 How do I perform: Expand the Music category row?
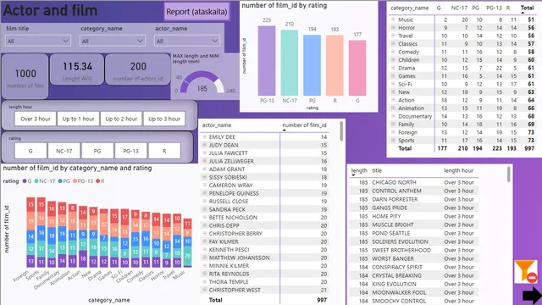(393, 19)
